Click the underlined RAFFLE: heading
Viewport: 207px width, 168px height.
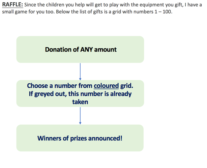coord(12,5)
